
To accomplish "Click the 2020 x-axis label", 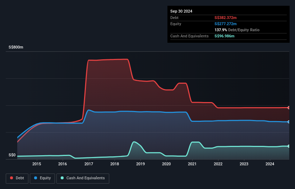I will (166, 164).
